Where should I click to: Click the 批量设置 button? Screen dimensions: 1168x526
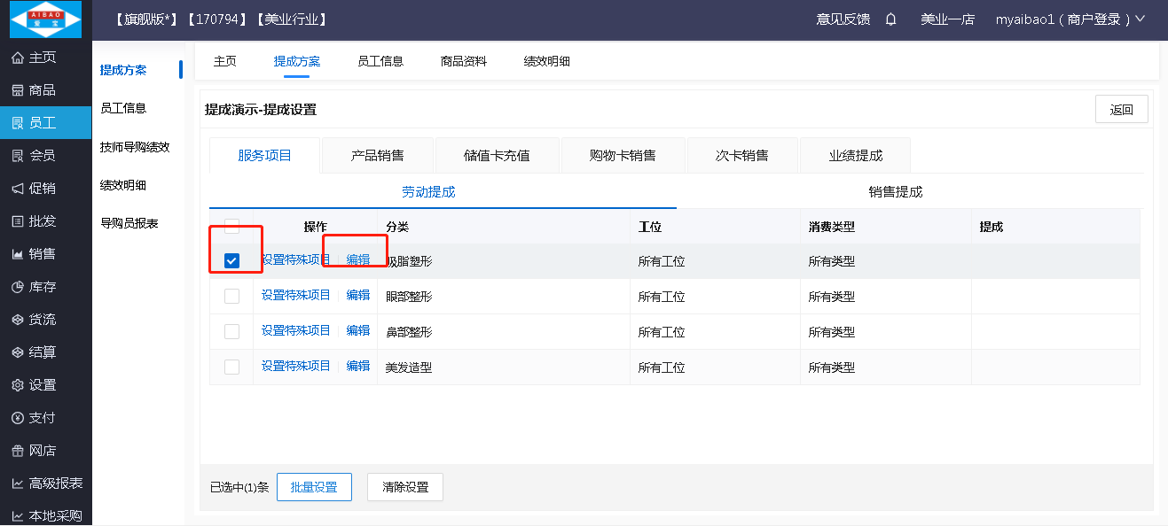click(314, 487)
